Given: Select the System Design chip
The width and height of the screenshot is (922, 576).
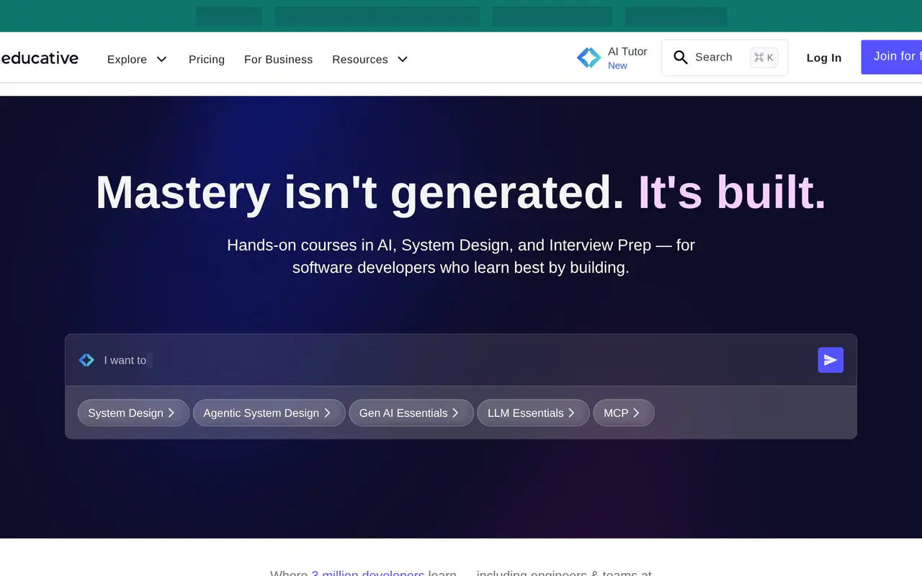Looking at the screenshot, I should [133, 413].
